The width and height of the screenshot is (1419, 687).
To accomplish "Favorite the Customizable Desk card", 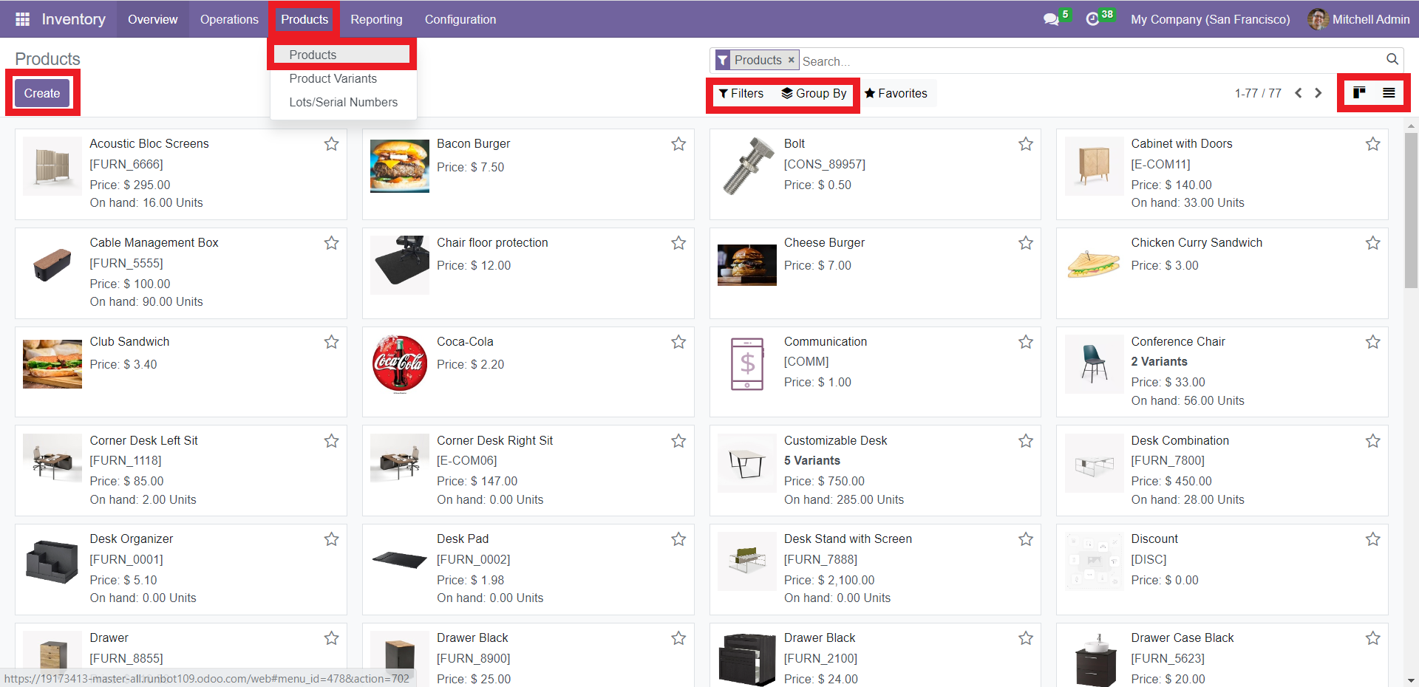I will click(1026, 441).
